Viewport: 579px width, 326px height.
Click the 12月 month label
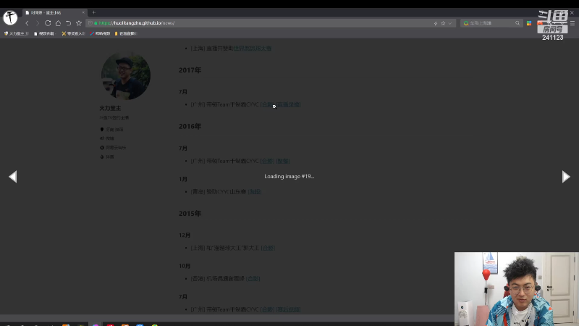[x=185, y=235]
